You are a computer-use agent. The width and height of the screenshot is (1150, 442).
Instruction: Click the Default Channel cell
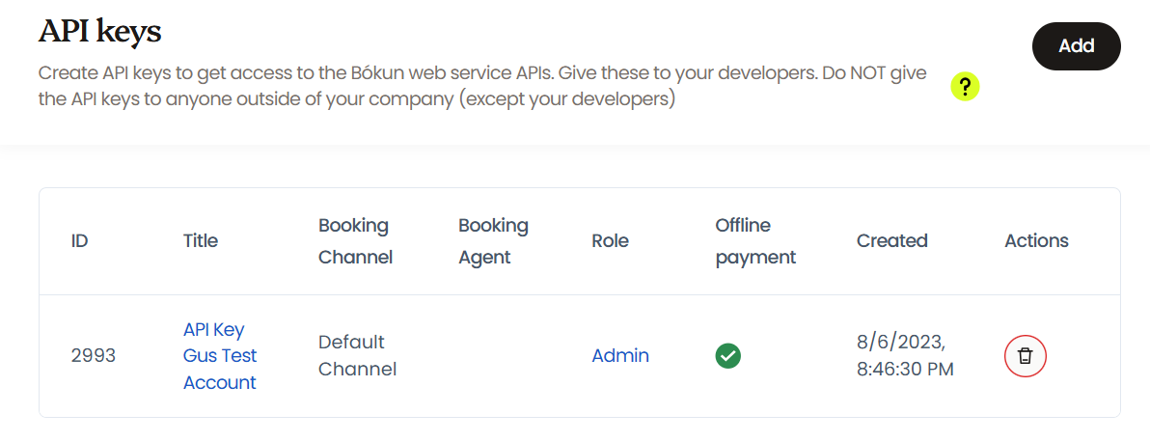coord(357,356)
